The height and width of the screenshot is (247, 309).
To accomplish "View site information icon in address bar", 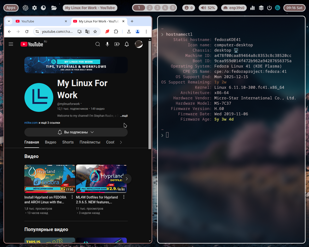I will pyautogui.click(x=37, y=32).
